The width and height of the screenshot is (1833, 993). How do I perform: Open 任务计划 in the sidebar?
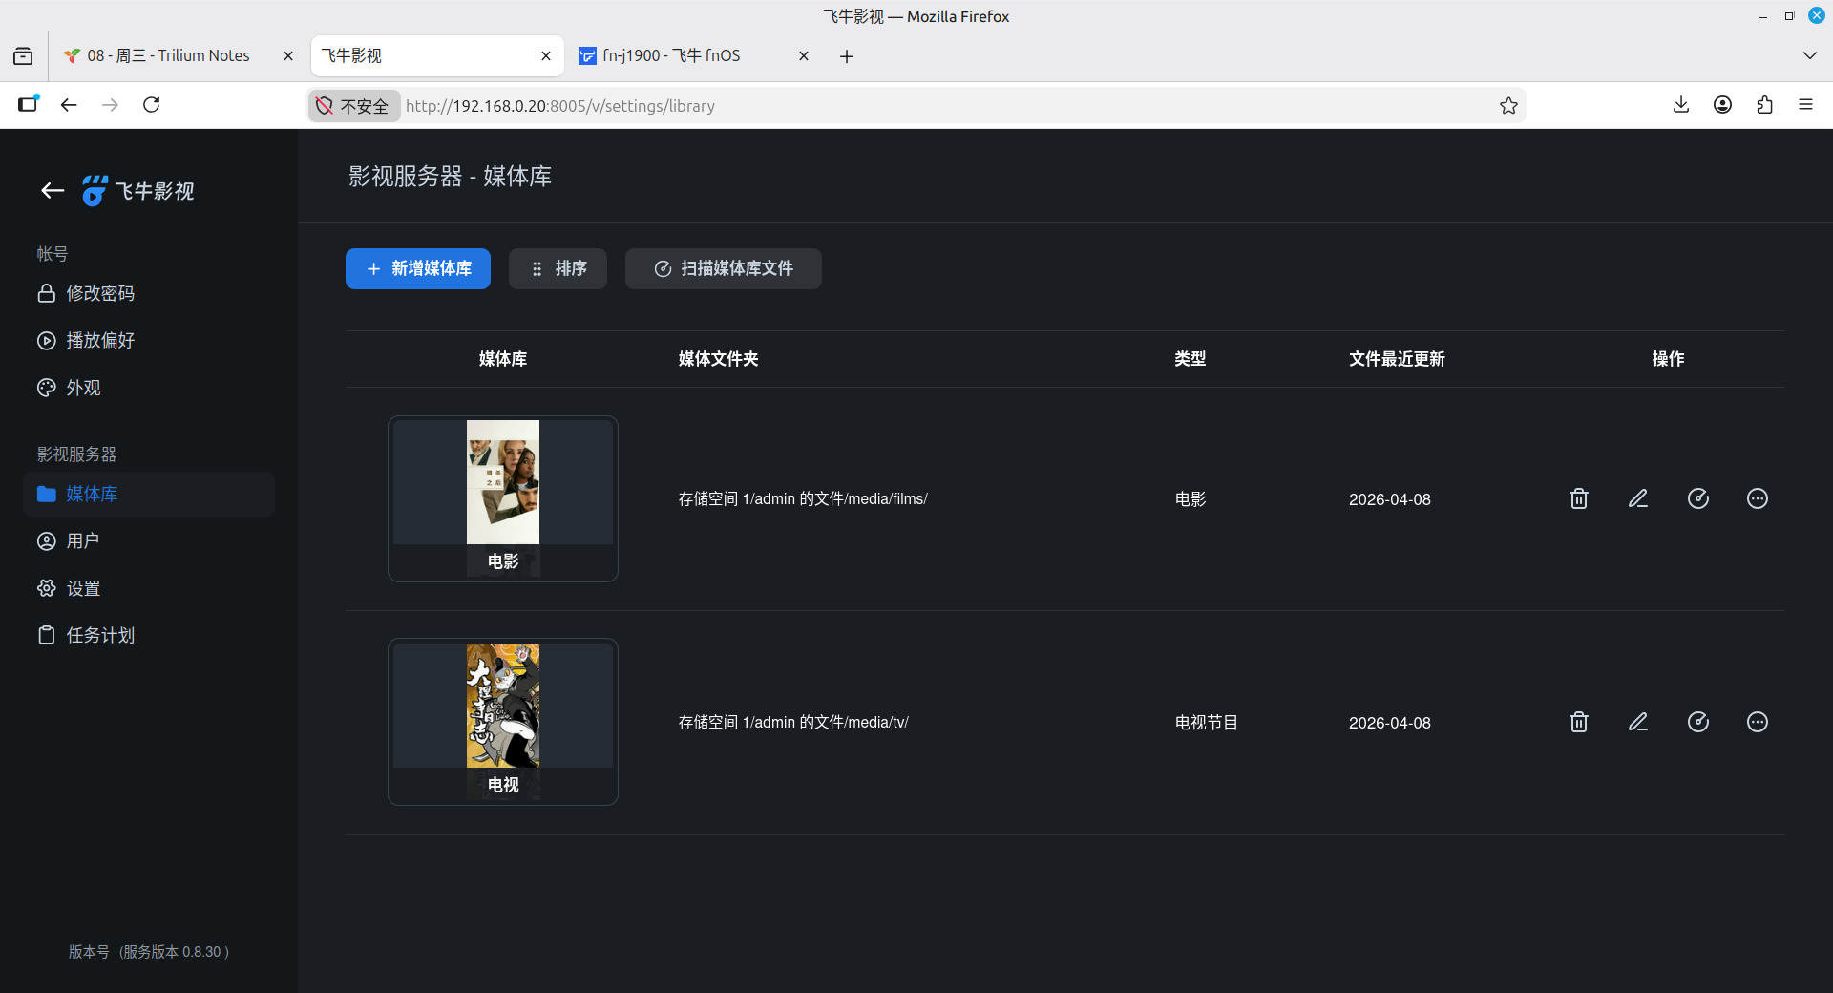pos(99,636)
